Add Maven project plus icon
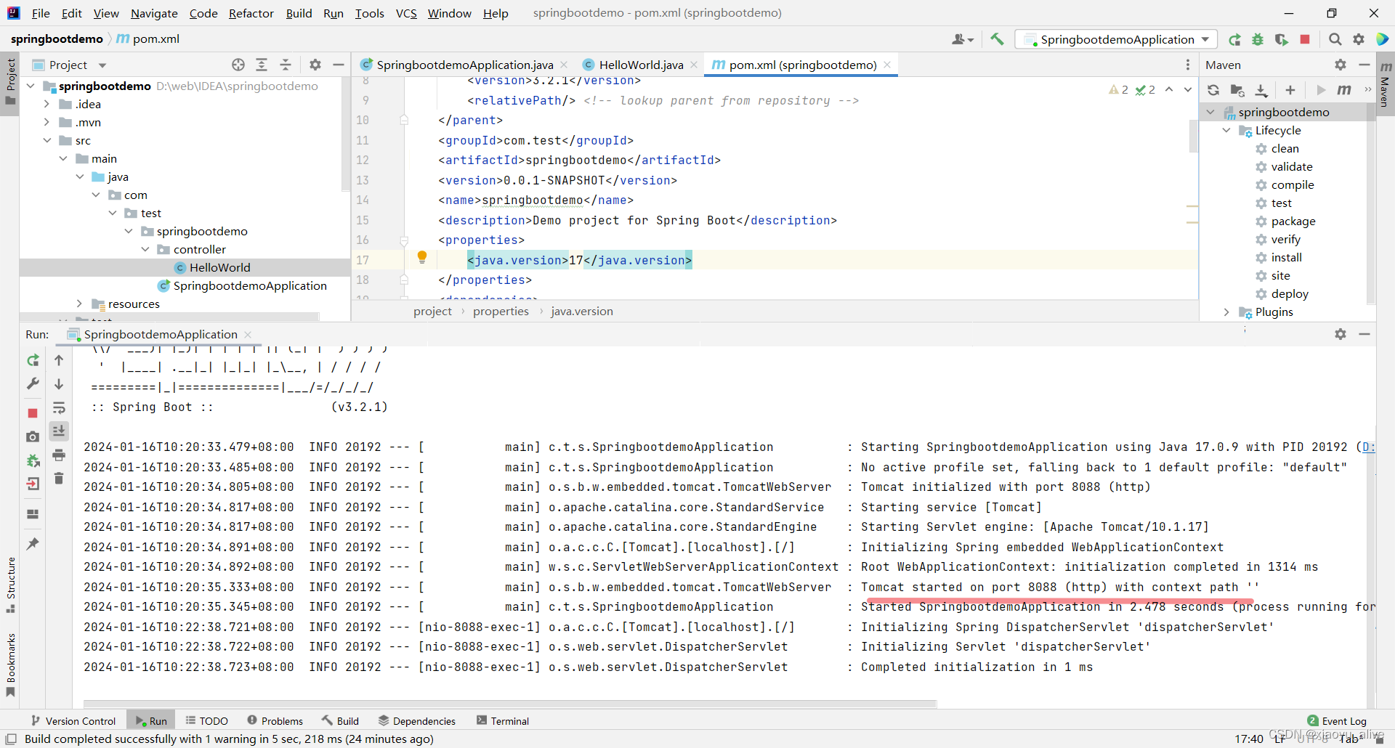1395x748 pixels. (x=1290, y=90)
